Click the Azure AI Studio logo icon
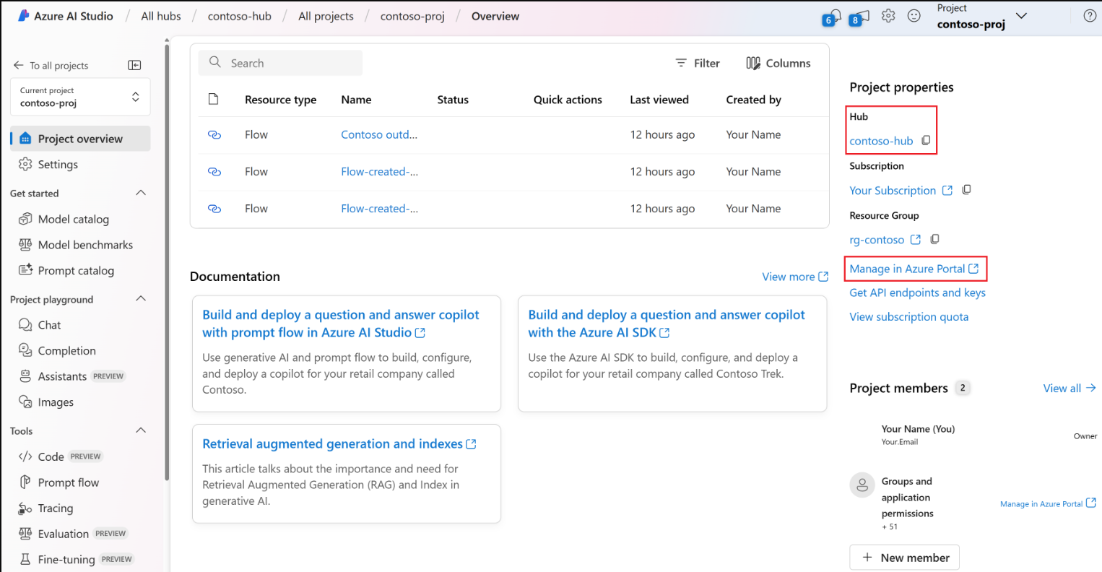The width and height of the screenshot is (1102, 572). coord(23,15)
